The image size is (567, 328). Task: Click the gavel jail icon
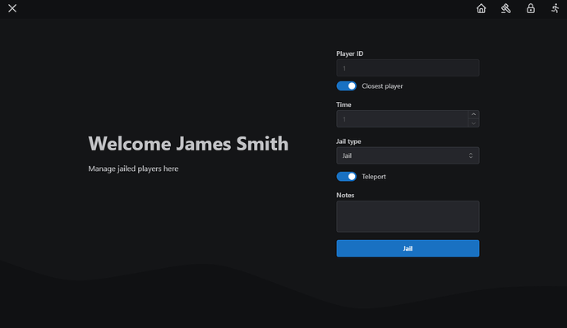(x=506, y=8)
